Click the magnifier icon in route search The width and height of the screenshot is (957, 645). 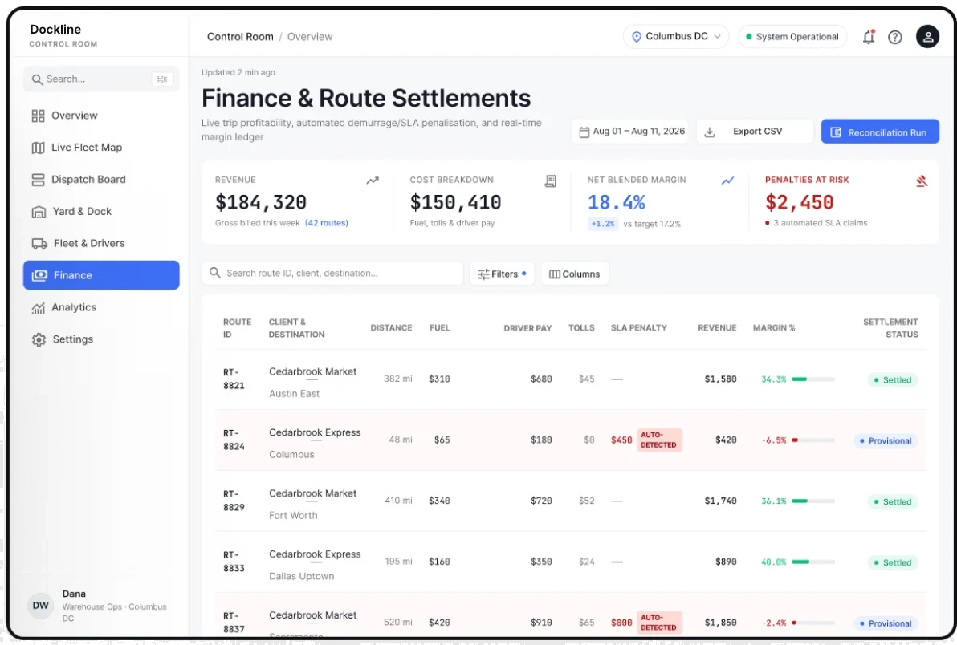click(215, 273)
